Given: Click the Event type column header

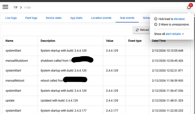Looking at the screenshot, I should coord(135,41).
